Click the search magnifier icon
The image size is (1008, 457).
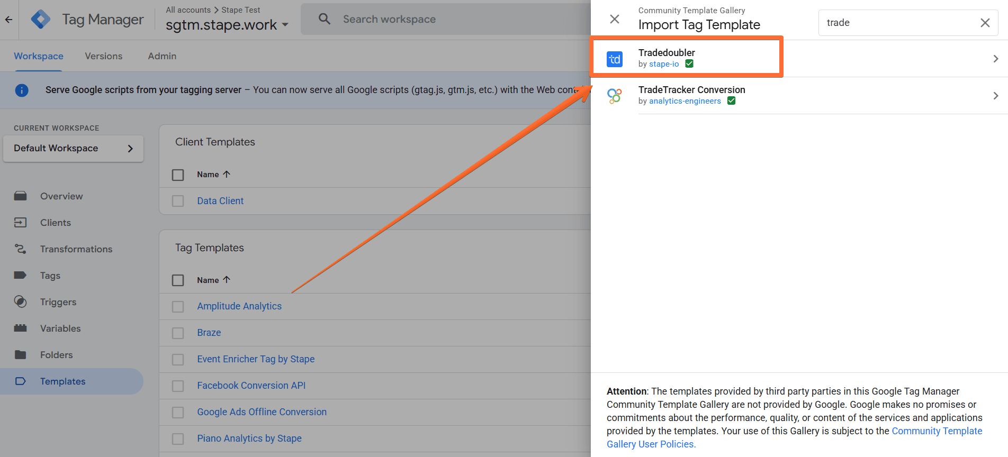(x=324, y=20)
